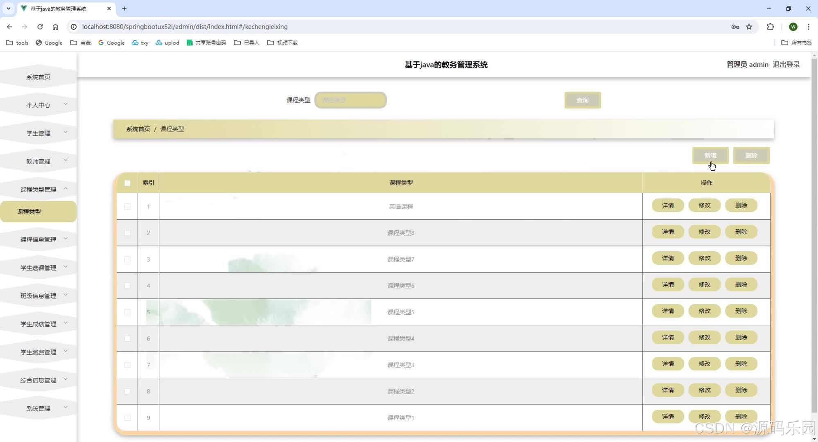Collapse the 课程类型管理 sidebar menu

coord(38,189)
